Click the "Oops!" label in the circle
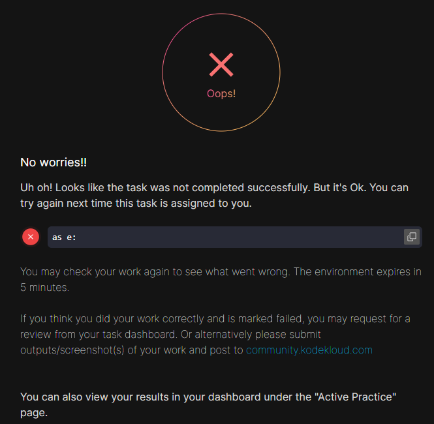Screen dimensions: 434x424 coord(221,93)
